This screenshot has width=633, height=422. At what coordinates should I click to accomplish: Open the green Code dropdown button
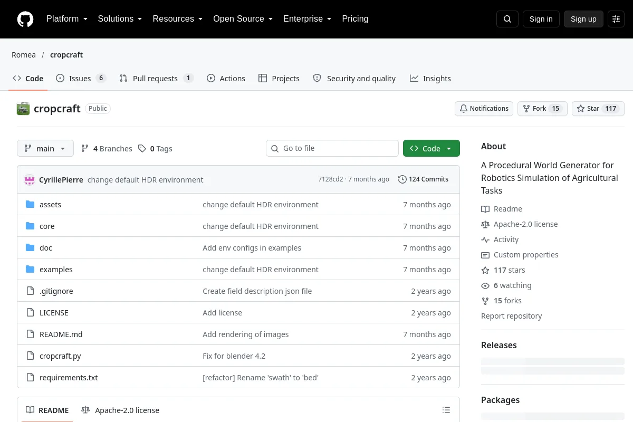coord(431,148)
